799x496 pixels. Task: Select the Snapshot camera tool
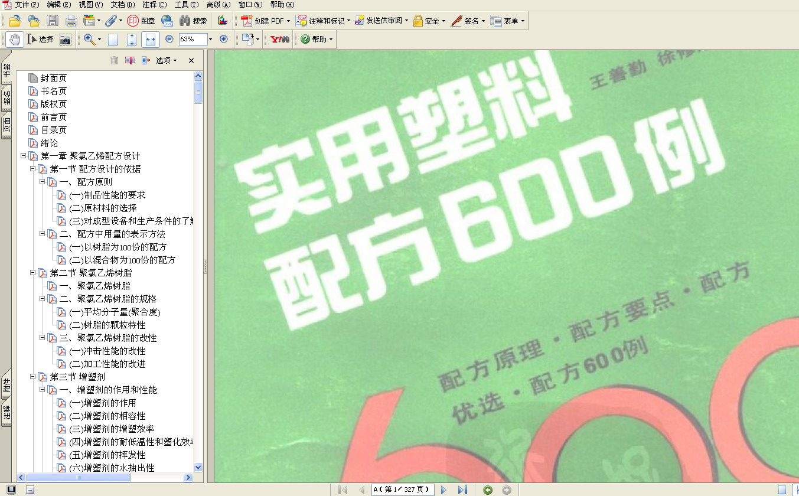pyautogui.click(x=65, y=40)
